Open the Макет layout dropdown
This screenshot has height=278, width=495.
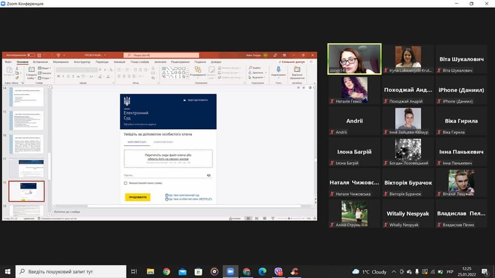(x=44, y=68)
